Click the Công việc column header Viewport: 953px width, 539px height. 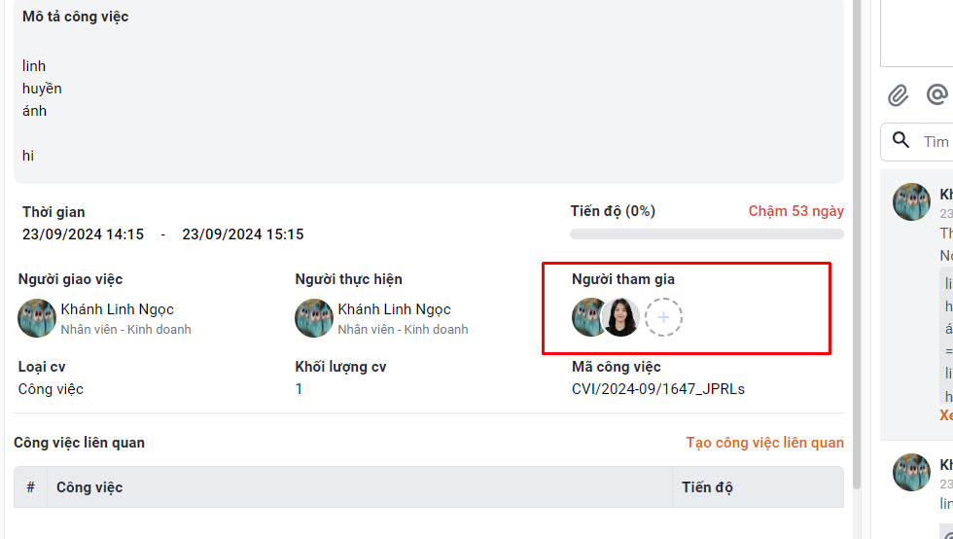pyautogui.click(x=89, y=487)
